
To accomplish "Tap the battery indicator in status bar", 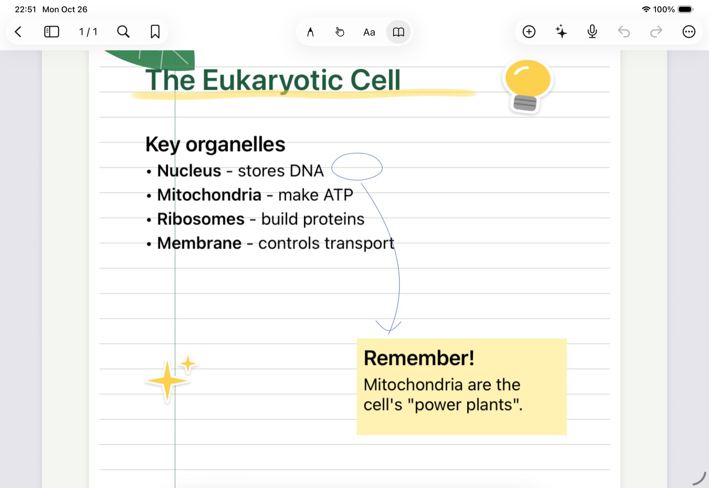I will tap(685, 9).
